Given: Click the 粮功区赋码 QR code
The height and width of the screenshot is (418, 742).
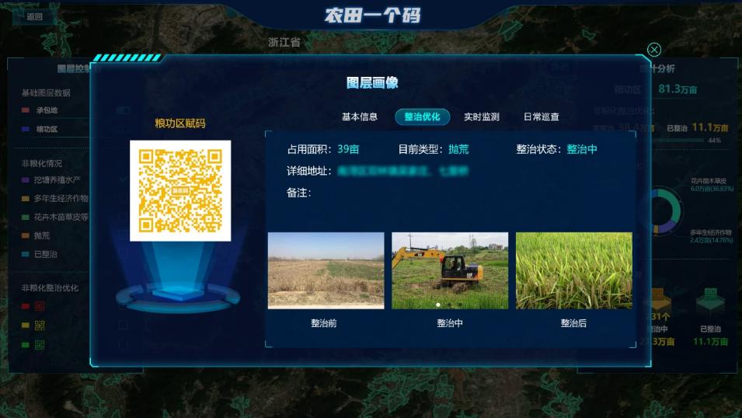Looking at the screenshot, I should 180,190.
